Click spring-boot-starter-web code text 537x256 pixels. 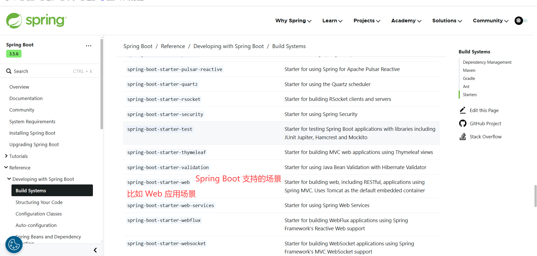[158, 182]
